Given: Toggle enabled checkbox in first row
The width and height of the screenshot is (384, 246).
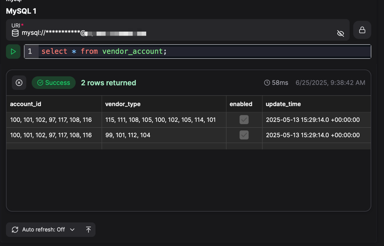Looking at the screenshot, I should (x=244, y=120).
